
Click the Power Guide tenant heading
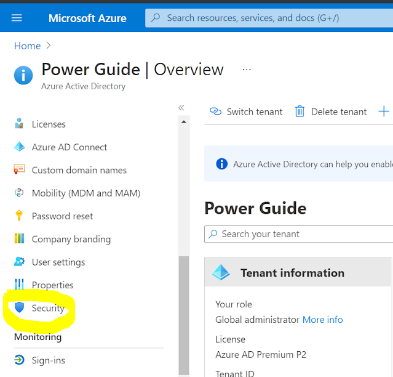click(255, 208)
